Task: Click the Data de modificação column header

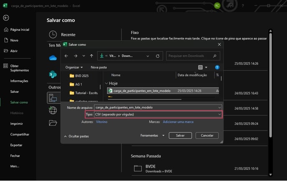Action: click(192, 75)
